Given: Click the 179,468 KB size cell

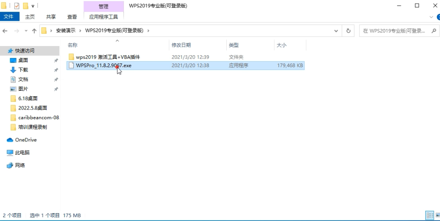Looking at the screenshot, I should (x=290, y=66).
